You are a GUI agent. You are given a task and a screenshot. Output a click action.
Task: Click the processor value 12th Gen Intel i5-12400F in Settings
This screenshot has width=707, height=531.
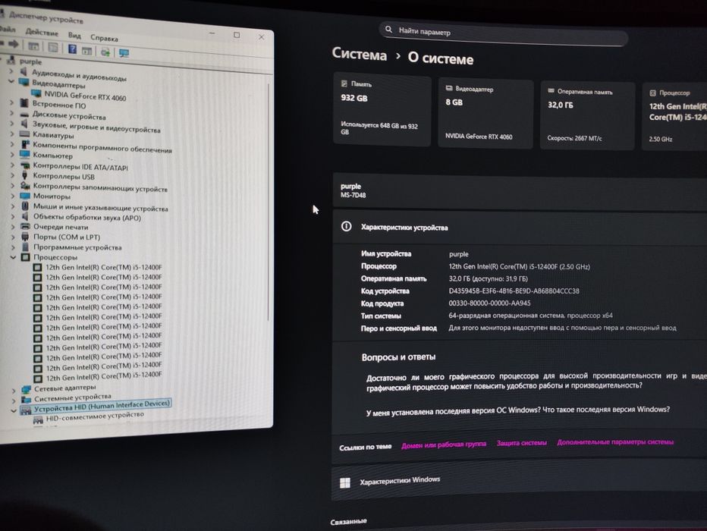(520, 267)
